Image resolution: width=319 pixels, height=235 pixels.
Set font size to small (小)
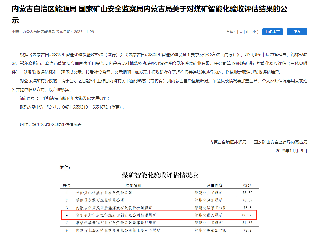point(254,32)
